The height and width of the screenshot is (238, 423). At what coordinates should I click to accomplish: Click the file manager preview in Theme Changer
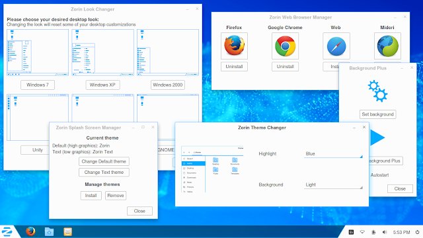pos(212,169)
